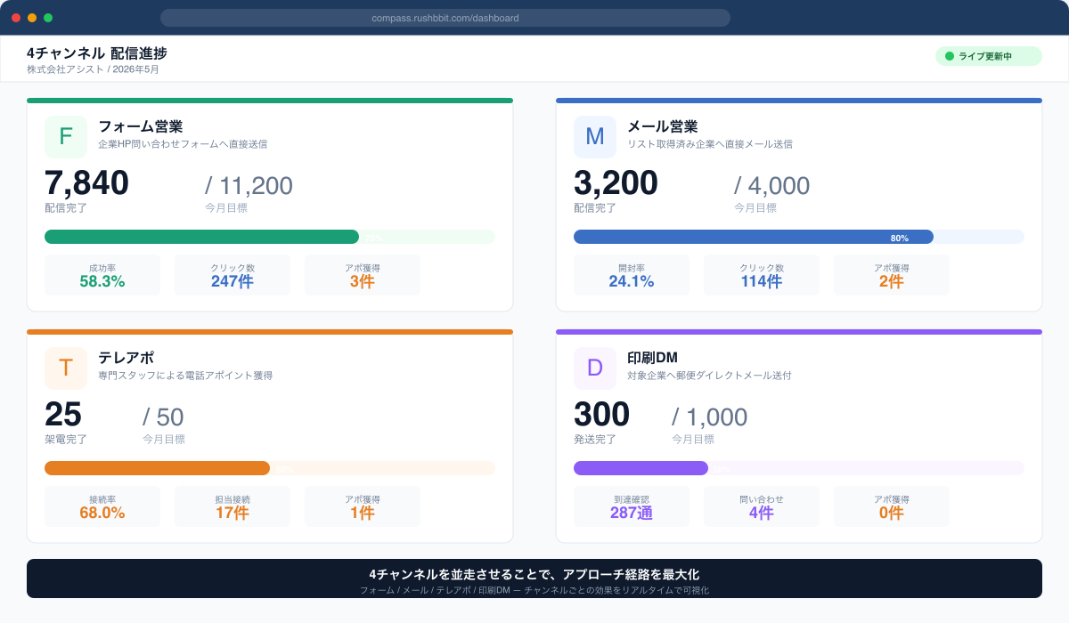The image size is (1069, 623).
Task: Click the 4チャンネル 配信進捗 page heading
Action: 97,53
